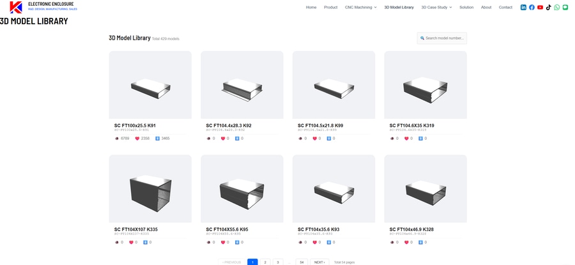
Task: Click the NEXT pagination button
Action: [319, 262]
